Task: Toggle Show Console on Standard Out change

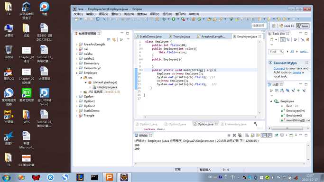Action: 264,135
